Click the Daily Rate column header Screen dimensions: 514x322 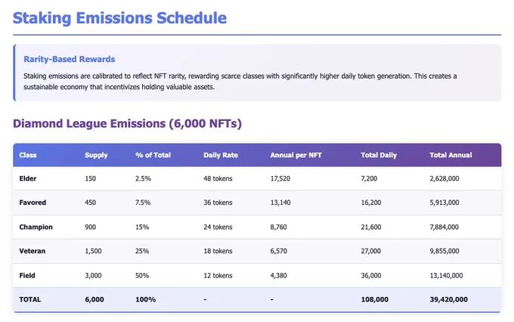click(x=221, y=155)
